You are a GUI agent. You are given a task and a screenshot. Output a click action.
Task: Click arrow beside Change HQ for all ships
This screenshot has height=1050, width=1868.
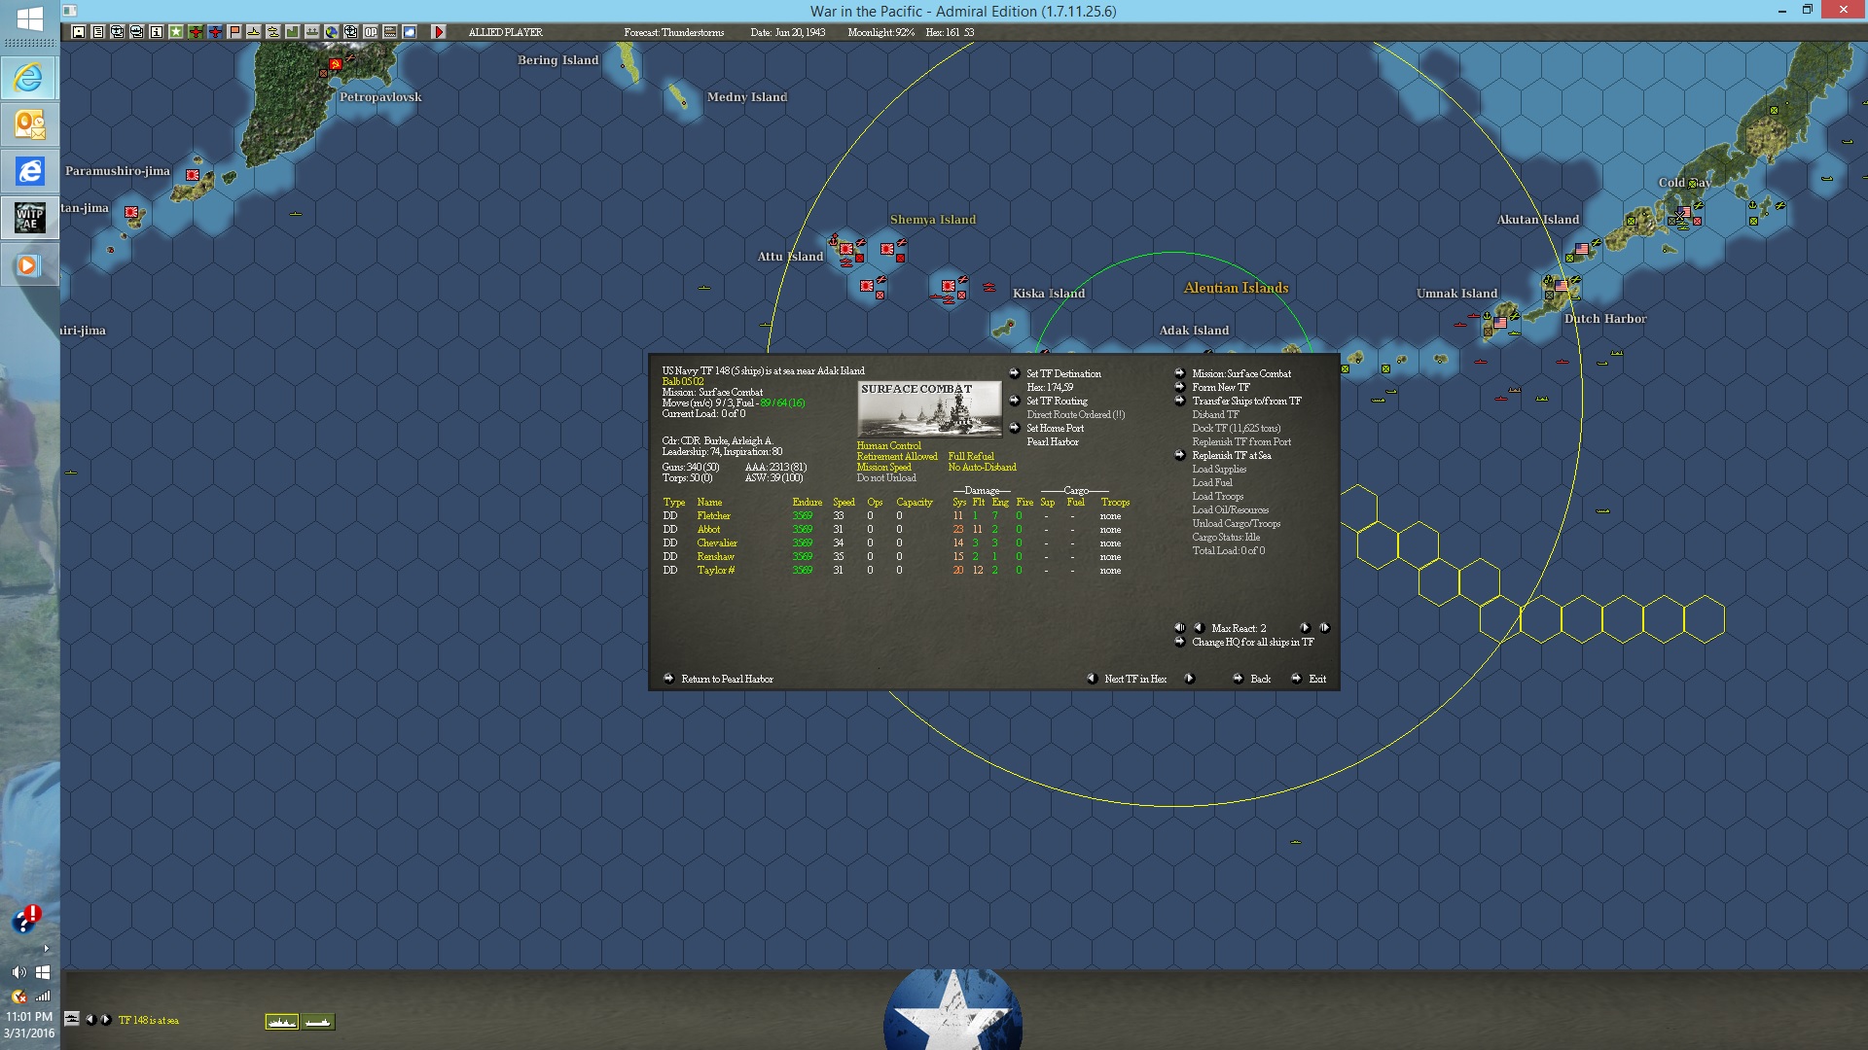[1180, 642]
